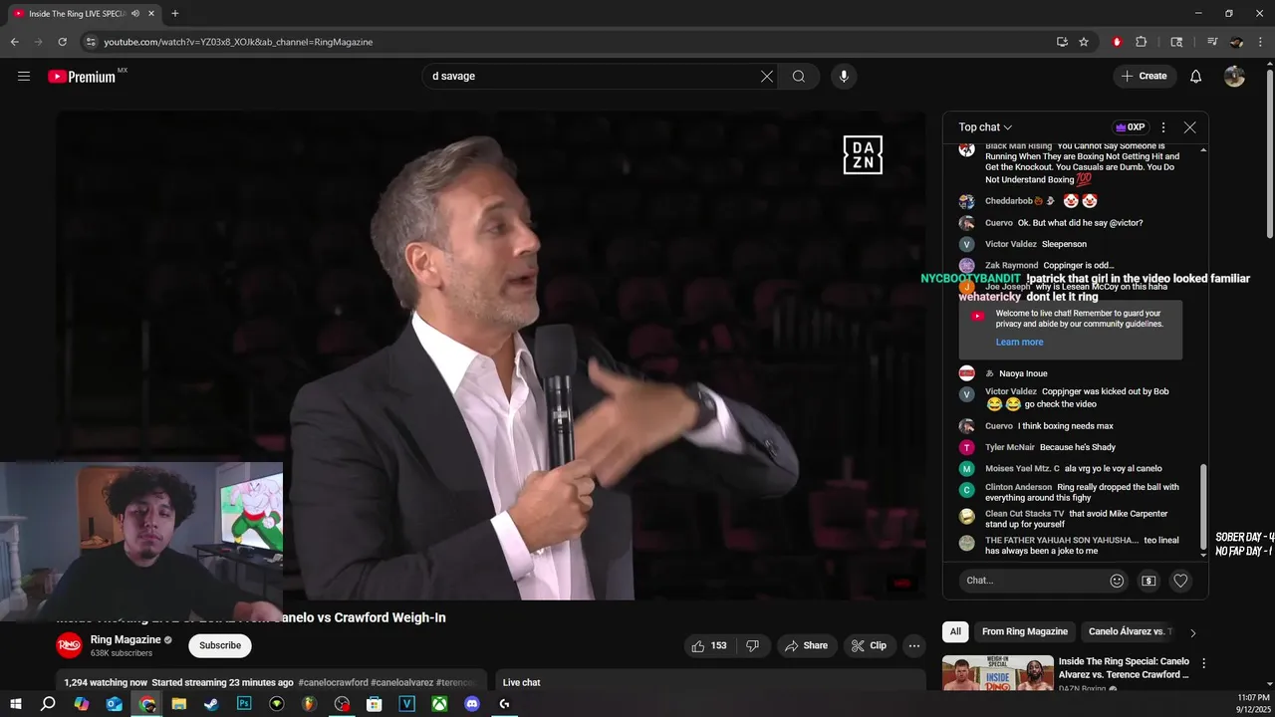Open a new browser tab
This screenshot has height=717, width=1275.
click(x=175, y=14)
